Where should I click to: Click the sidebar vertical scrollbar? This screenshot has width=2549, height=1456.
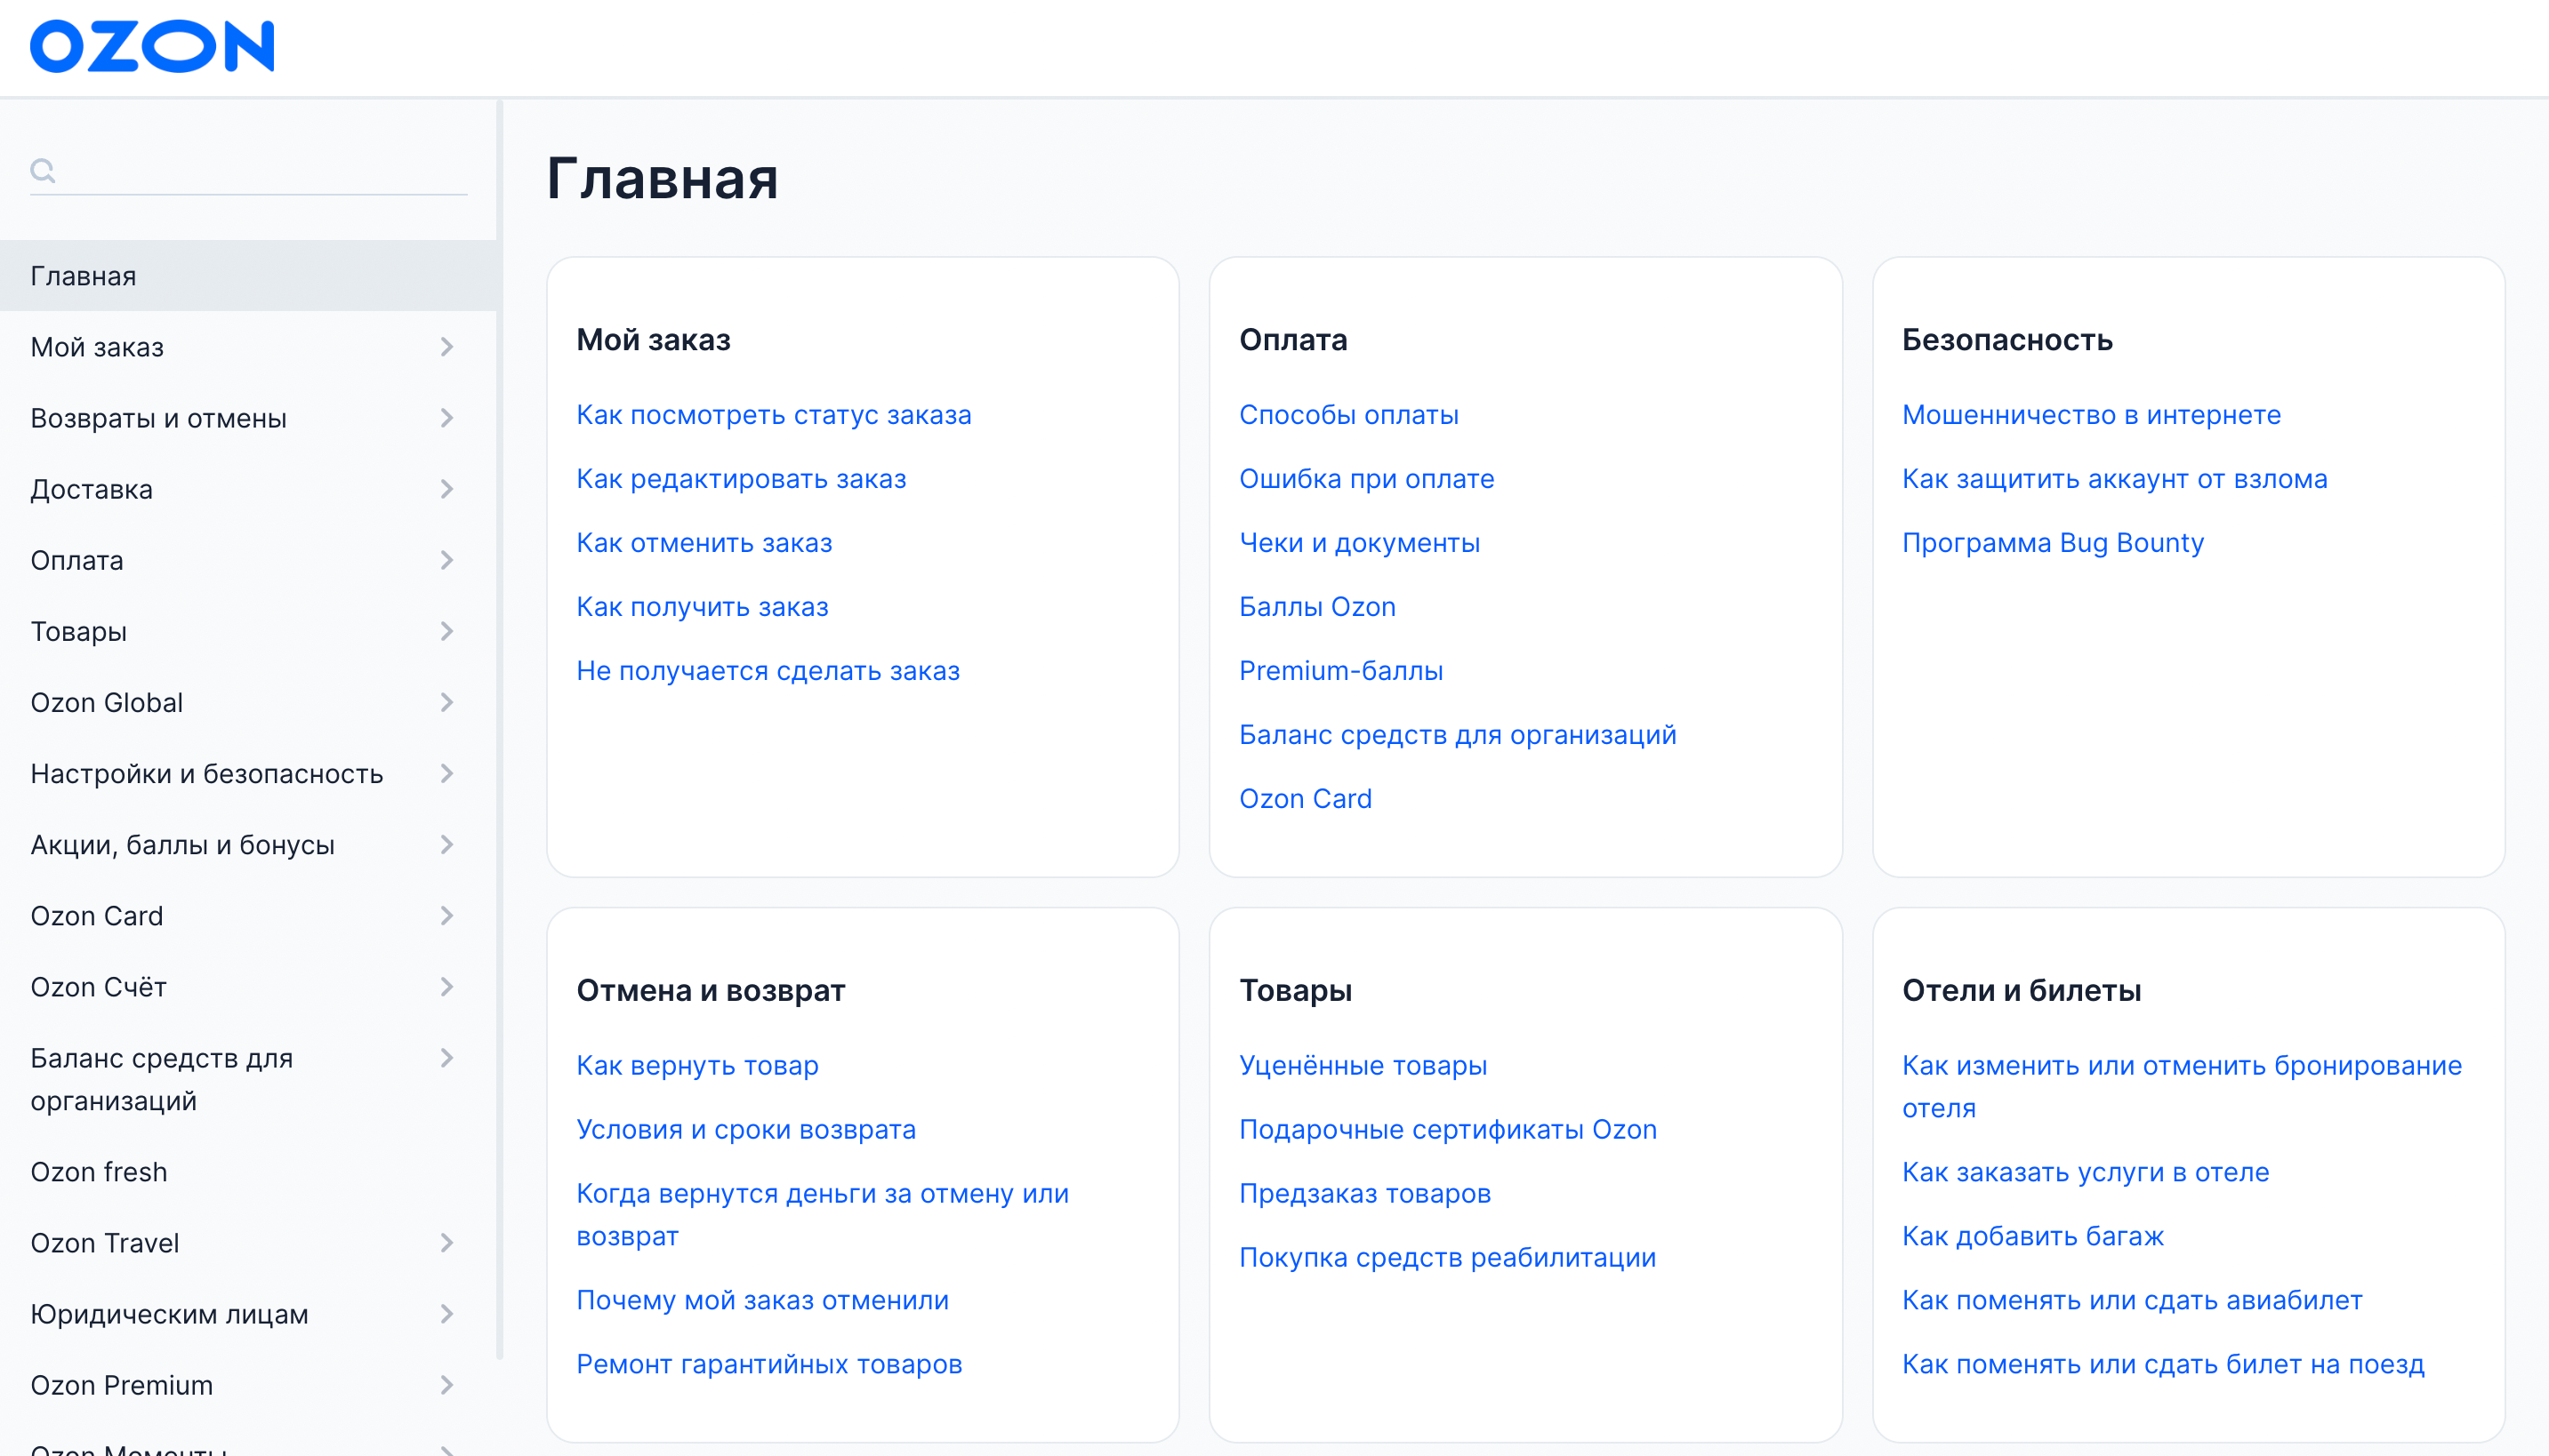click(499, 730)
